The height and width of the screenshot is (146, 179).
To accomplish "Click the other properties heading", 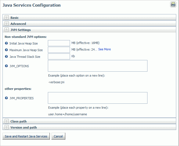I will tap(18, 89).
